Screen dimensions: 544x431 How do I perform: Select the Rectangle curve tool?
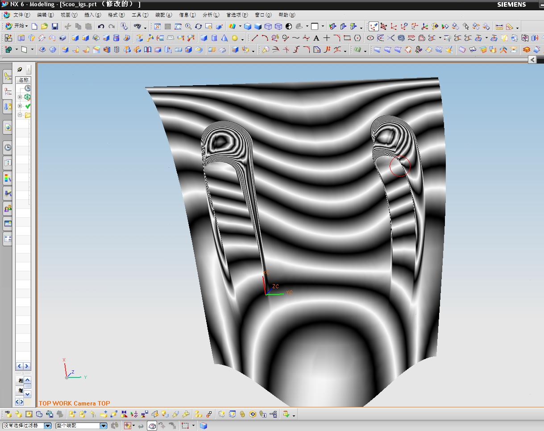coord(347,38)
